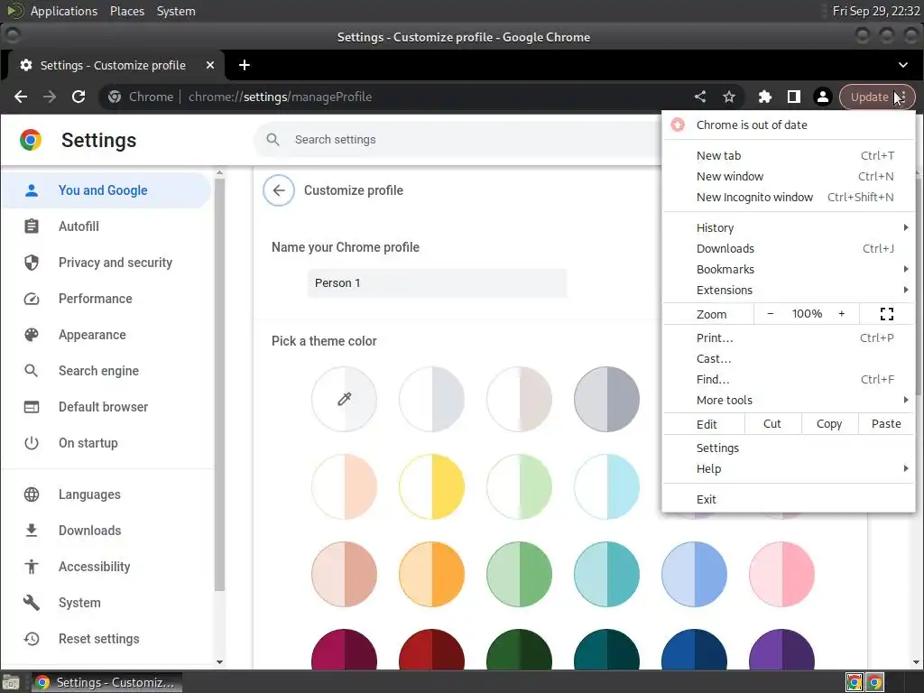Open Settings from the Chrome menu

tap(789, 448)
